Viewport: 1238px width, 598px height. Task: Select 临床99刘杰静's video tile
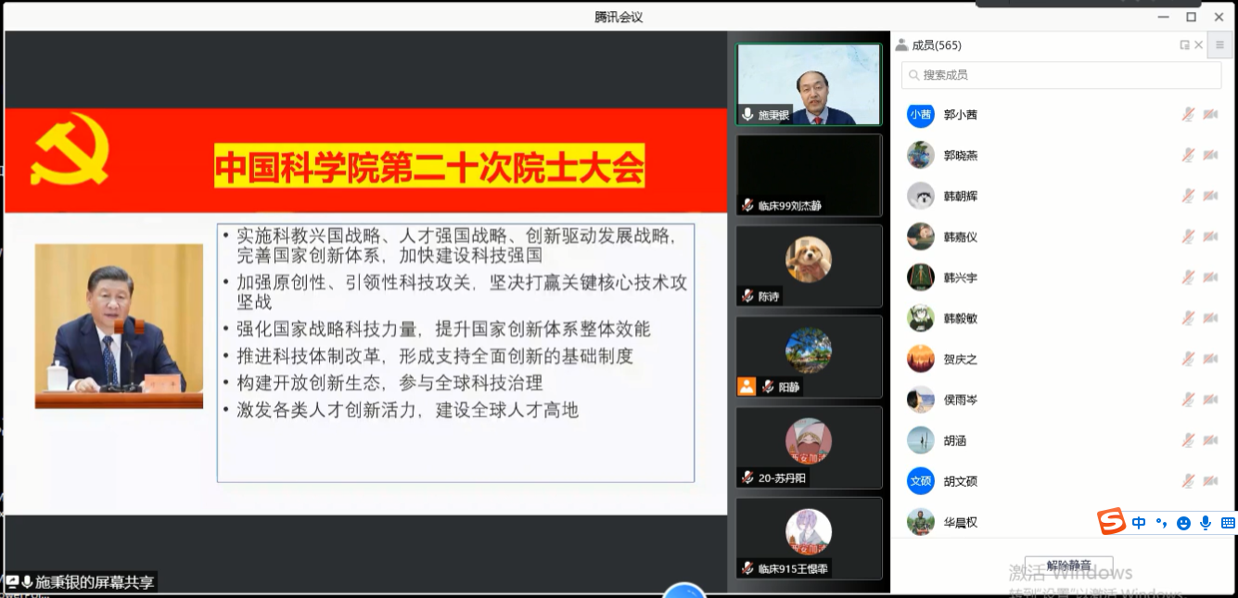tap(810, 175)
